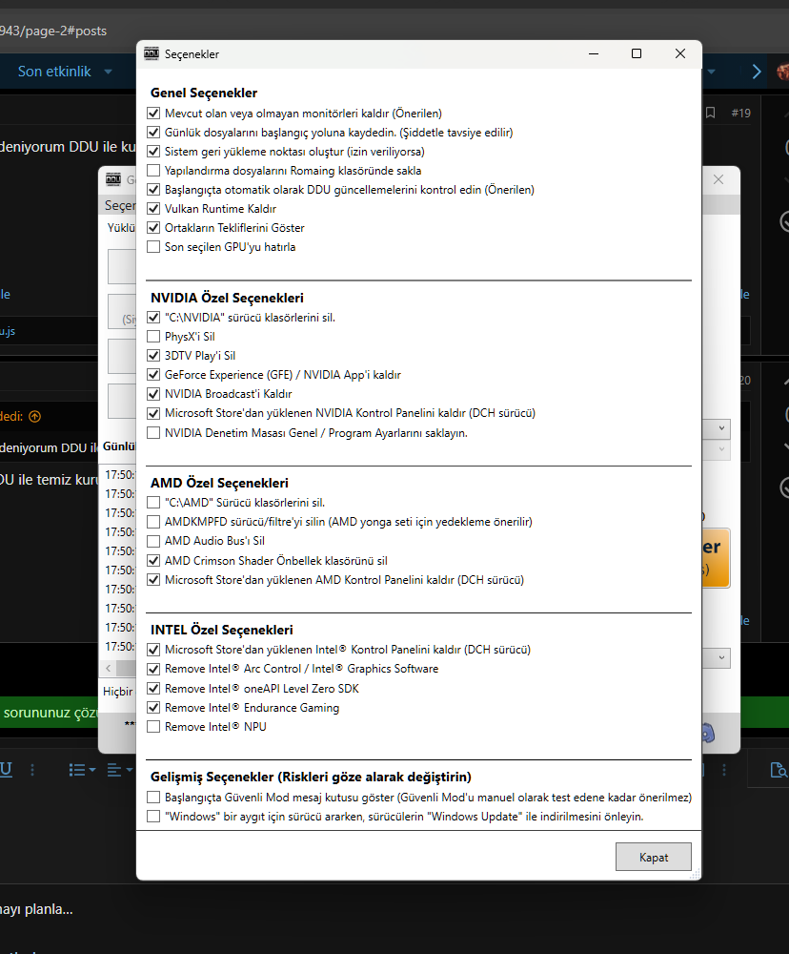Image resolution: width=789 pixels, height=954 pixels.
Task: Click the DDU icon in Seçenekler title bar
Action: (x=152, y=53)
